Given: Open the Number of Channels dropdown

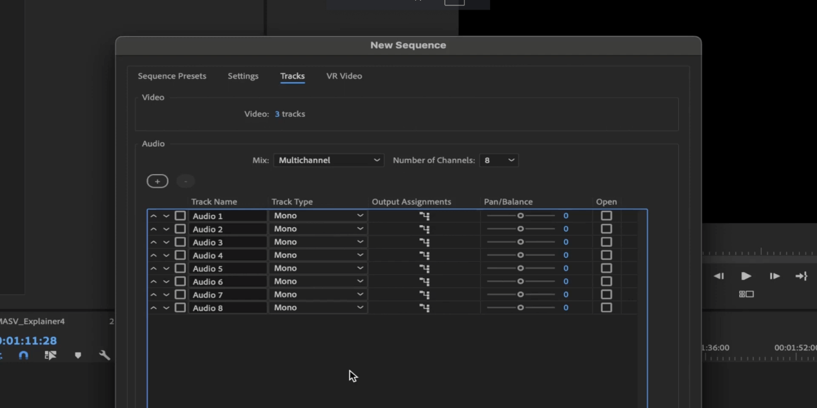Looking at the screenshot, I should pos(499,160).
